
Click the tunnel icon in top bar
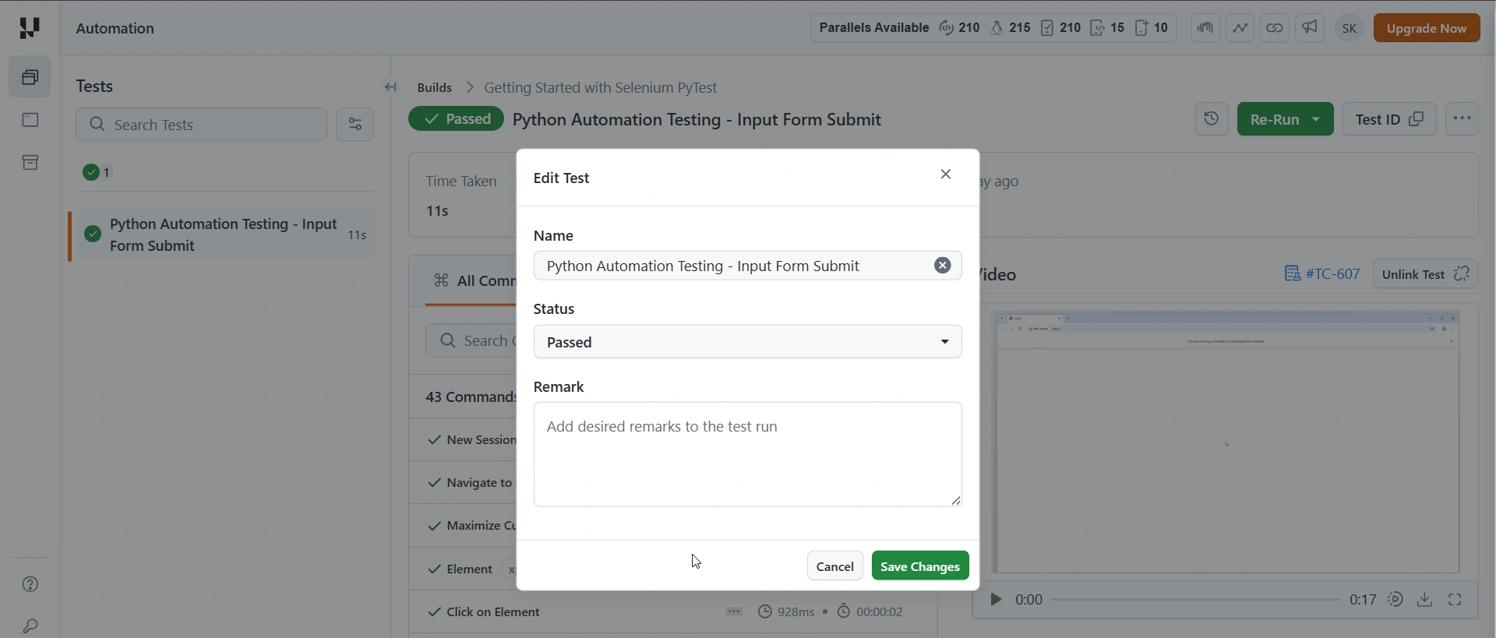pos(1205,28)
